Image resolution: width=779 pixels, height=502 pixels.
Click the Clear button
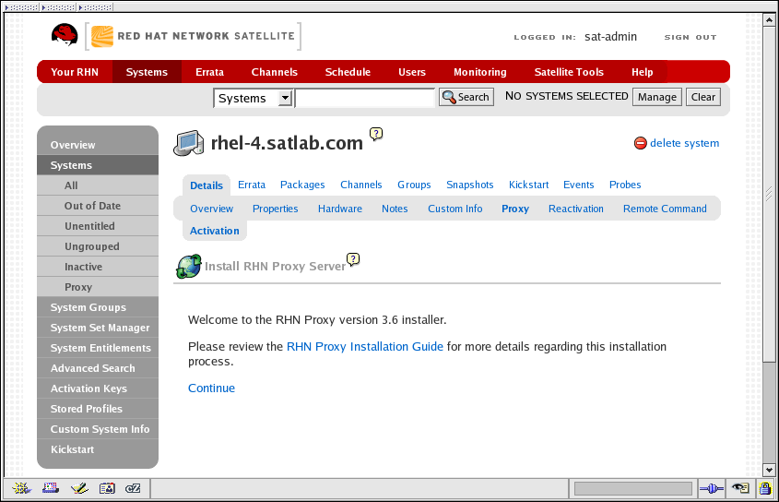[703, 97]
